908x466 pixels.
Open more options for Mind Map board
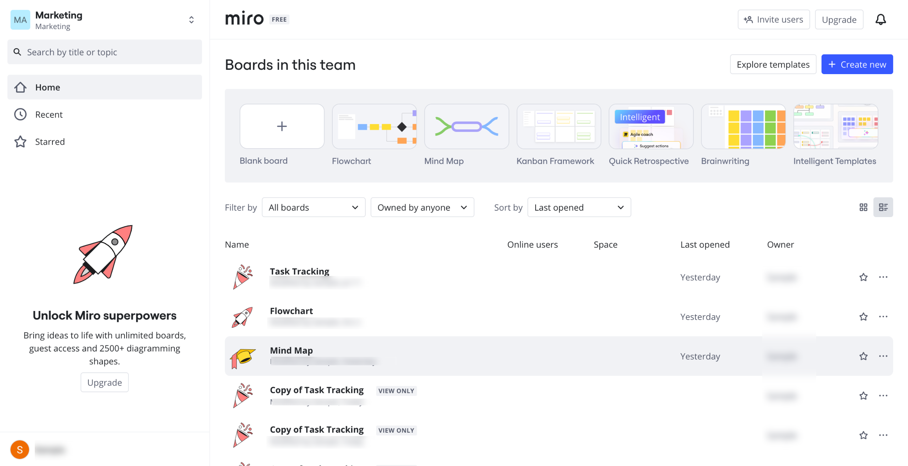883,356
